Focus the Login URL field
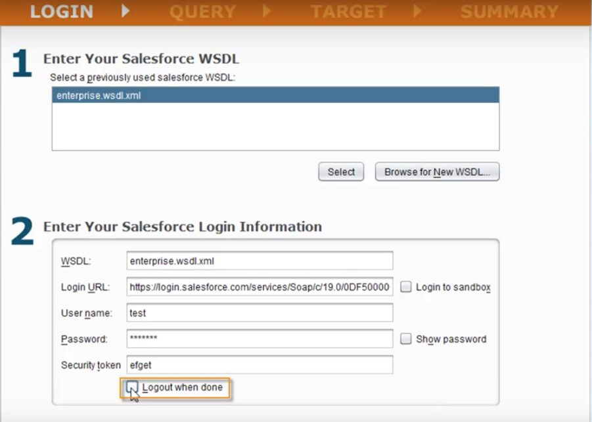 (260, 287)
